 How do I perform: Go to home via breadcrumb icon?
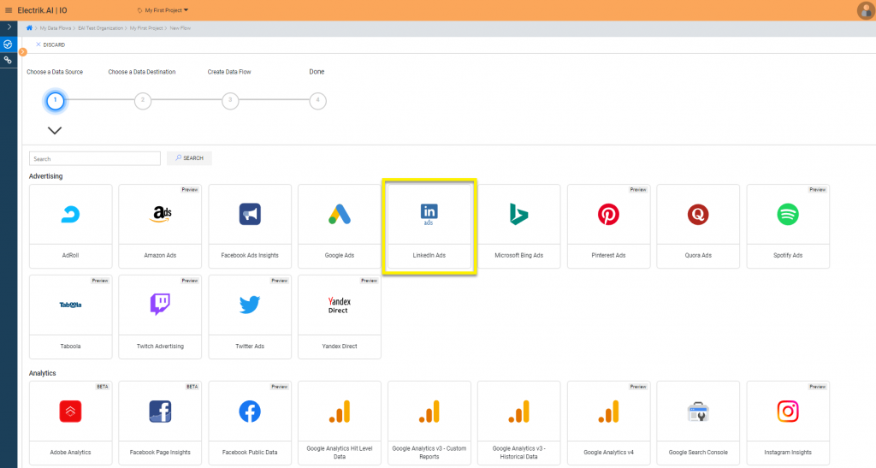[29, 28]
